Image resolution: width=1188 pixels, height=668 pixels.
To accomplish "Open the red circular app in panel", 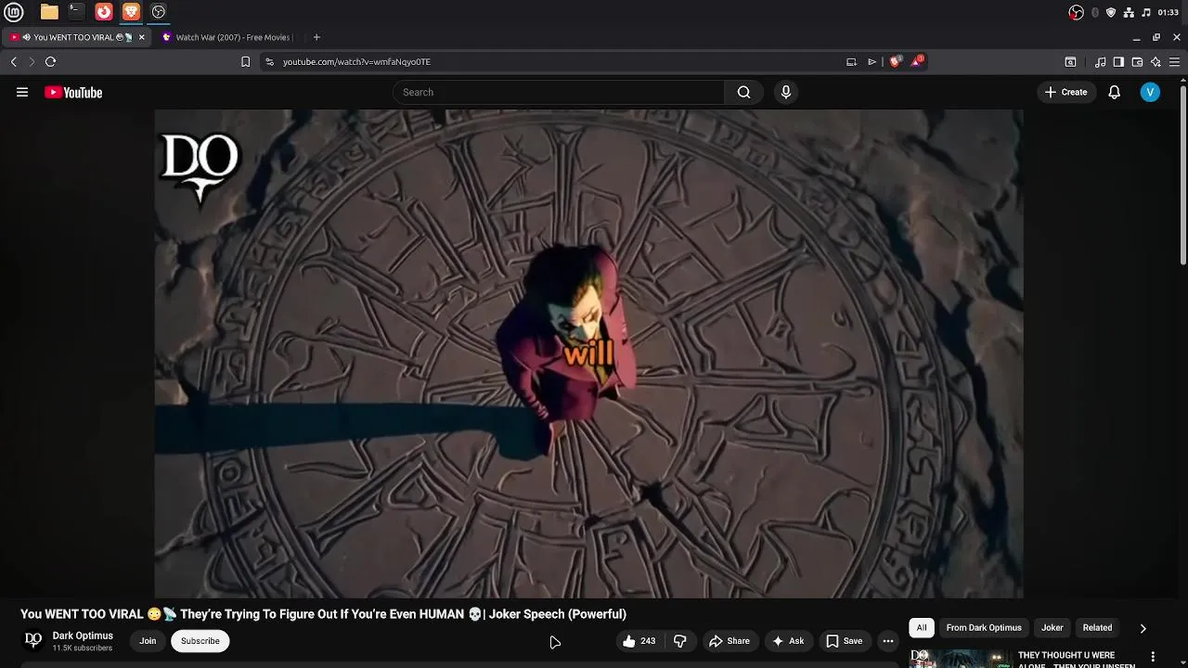I will (x=104, y=12).
